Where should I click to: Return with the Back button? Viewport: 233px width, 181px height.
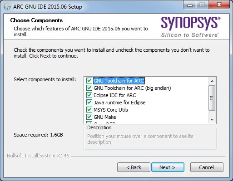click(134, 167)
